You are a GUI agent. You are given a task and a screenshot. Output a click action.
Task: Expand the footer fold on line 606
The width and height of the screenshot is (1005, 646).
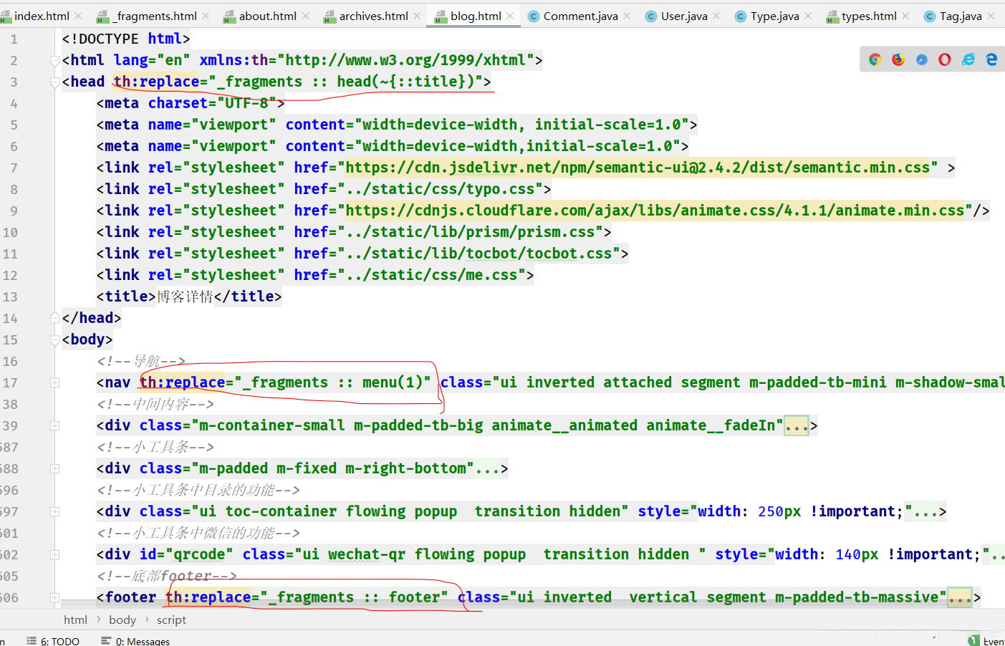pos(54,598)
